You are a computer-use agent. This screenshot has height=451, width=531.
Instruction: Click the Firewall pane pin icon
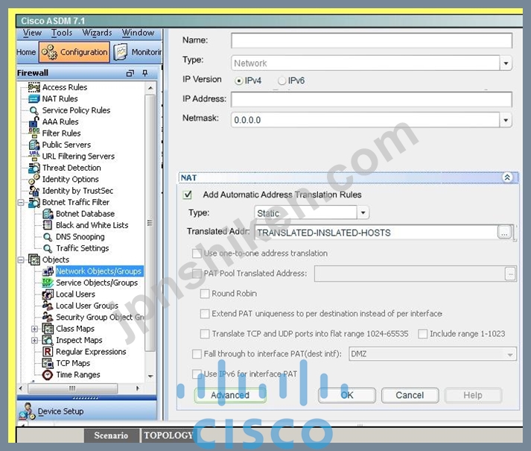click(x=145, y=73)
